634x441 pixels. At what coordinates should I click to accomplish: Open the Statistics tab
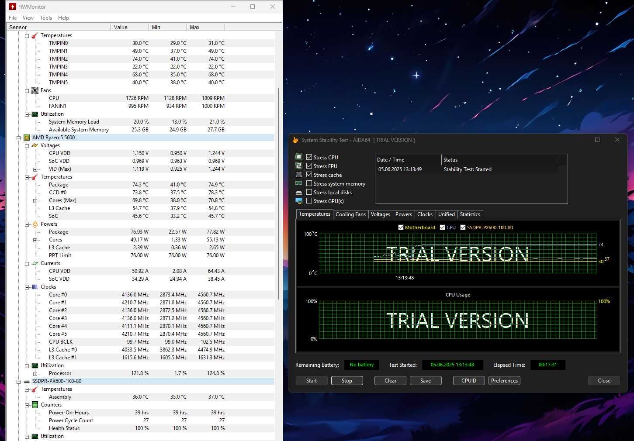pos(470,214)
